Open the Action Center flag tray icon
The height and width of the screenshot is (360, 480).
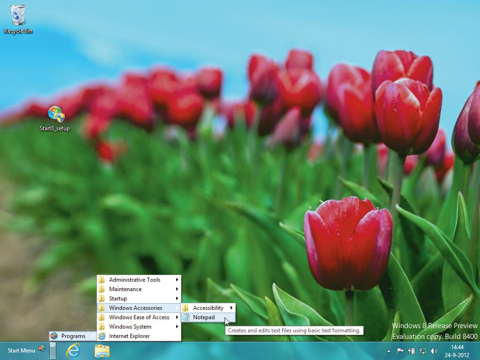[x=400, y=351]
